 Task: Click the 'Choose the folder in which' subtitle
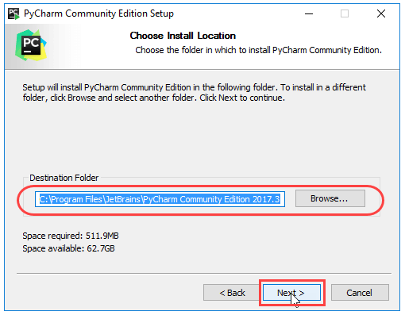pos(258,50)
